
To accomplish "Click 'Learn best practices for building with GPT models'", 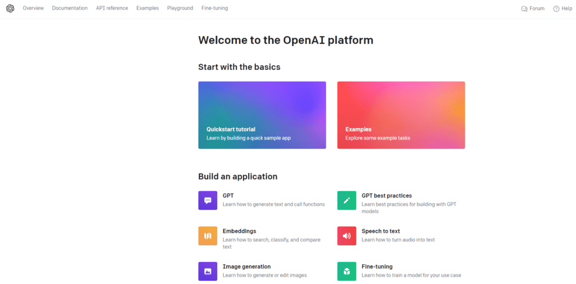I will (409, 208).
